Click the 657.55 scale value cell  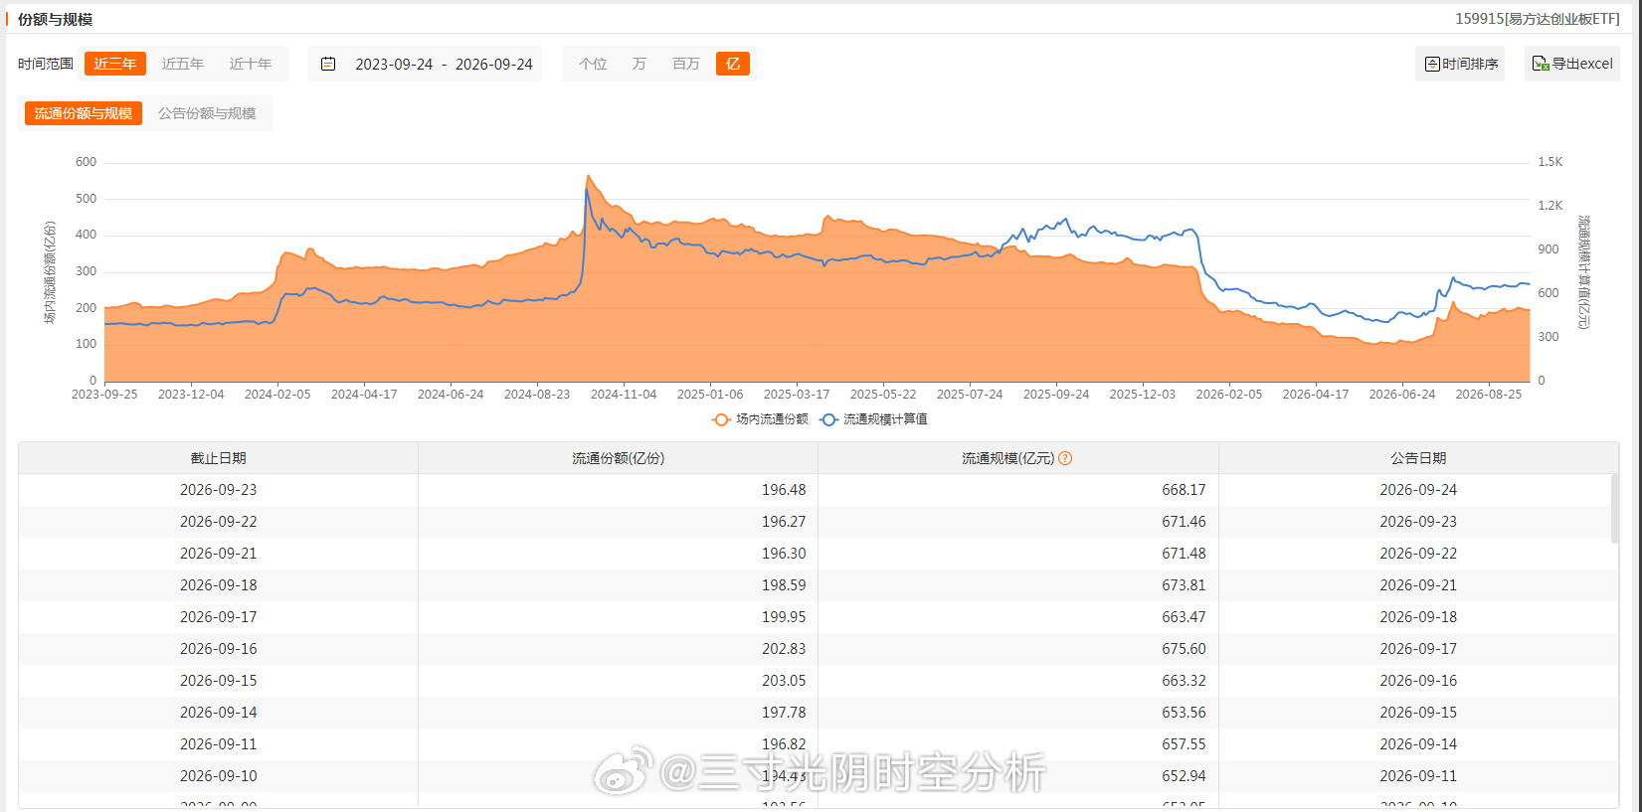tap(1018, 744)
